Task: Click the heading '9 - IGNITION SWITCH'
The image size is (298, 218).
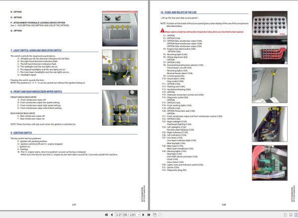Action: 21,133
